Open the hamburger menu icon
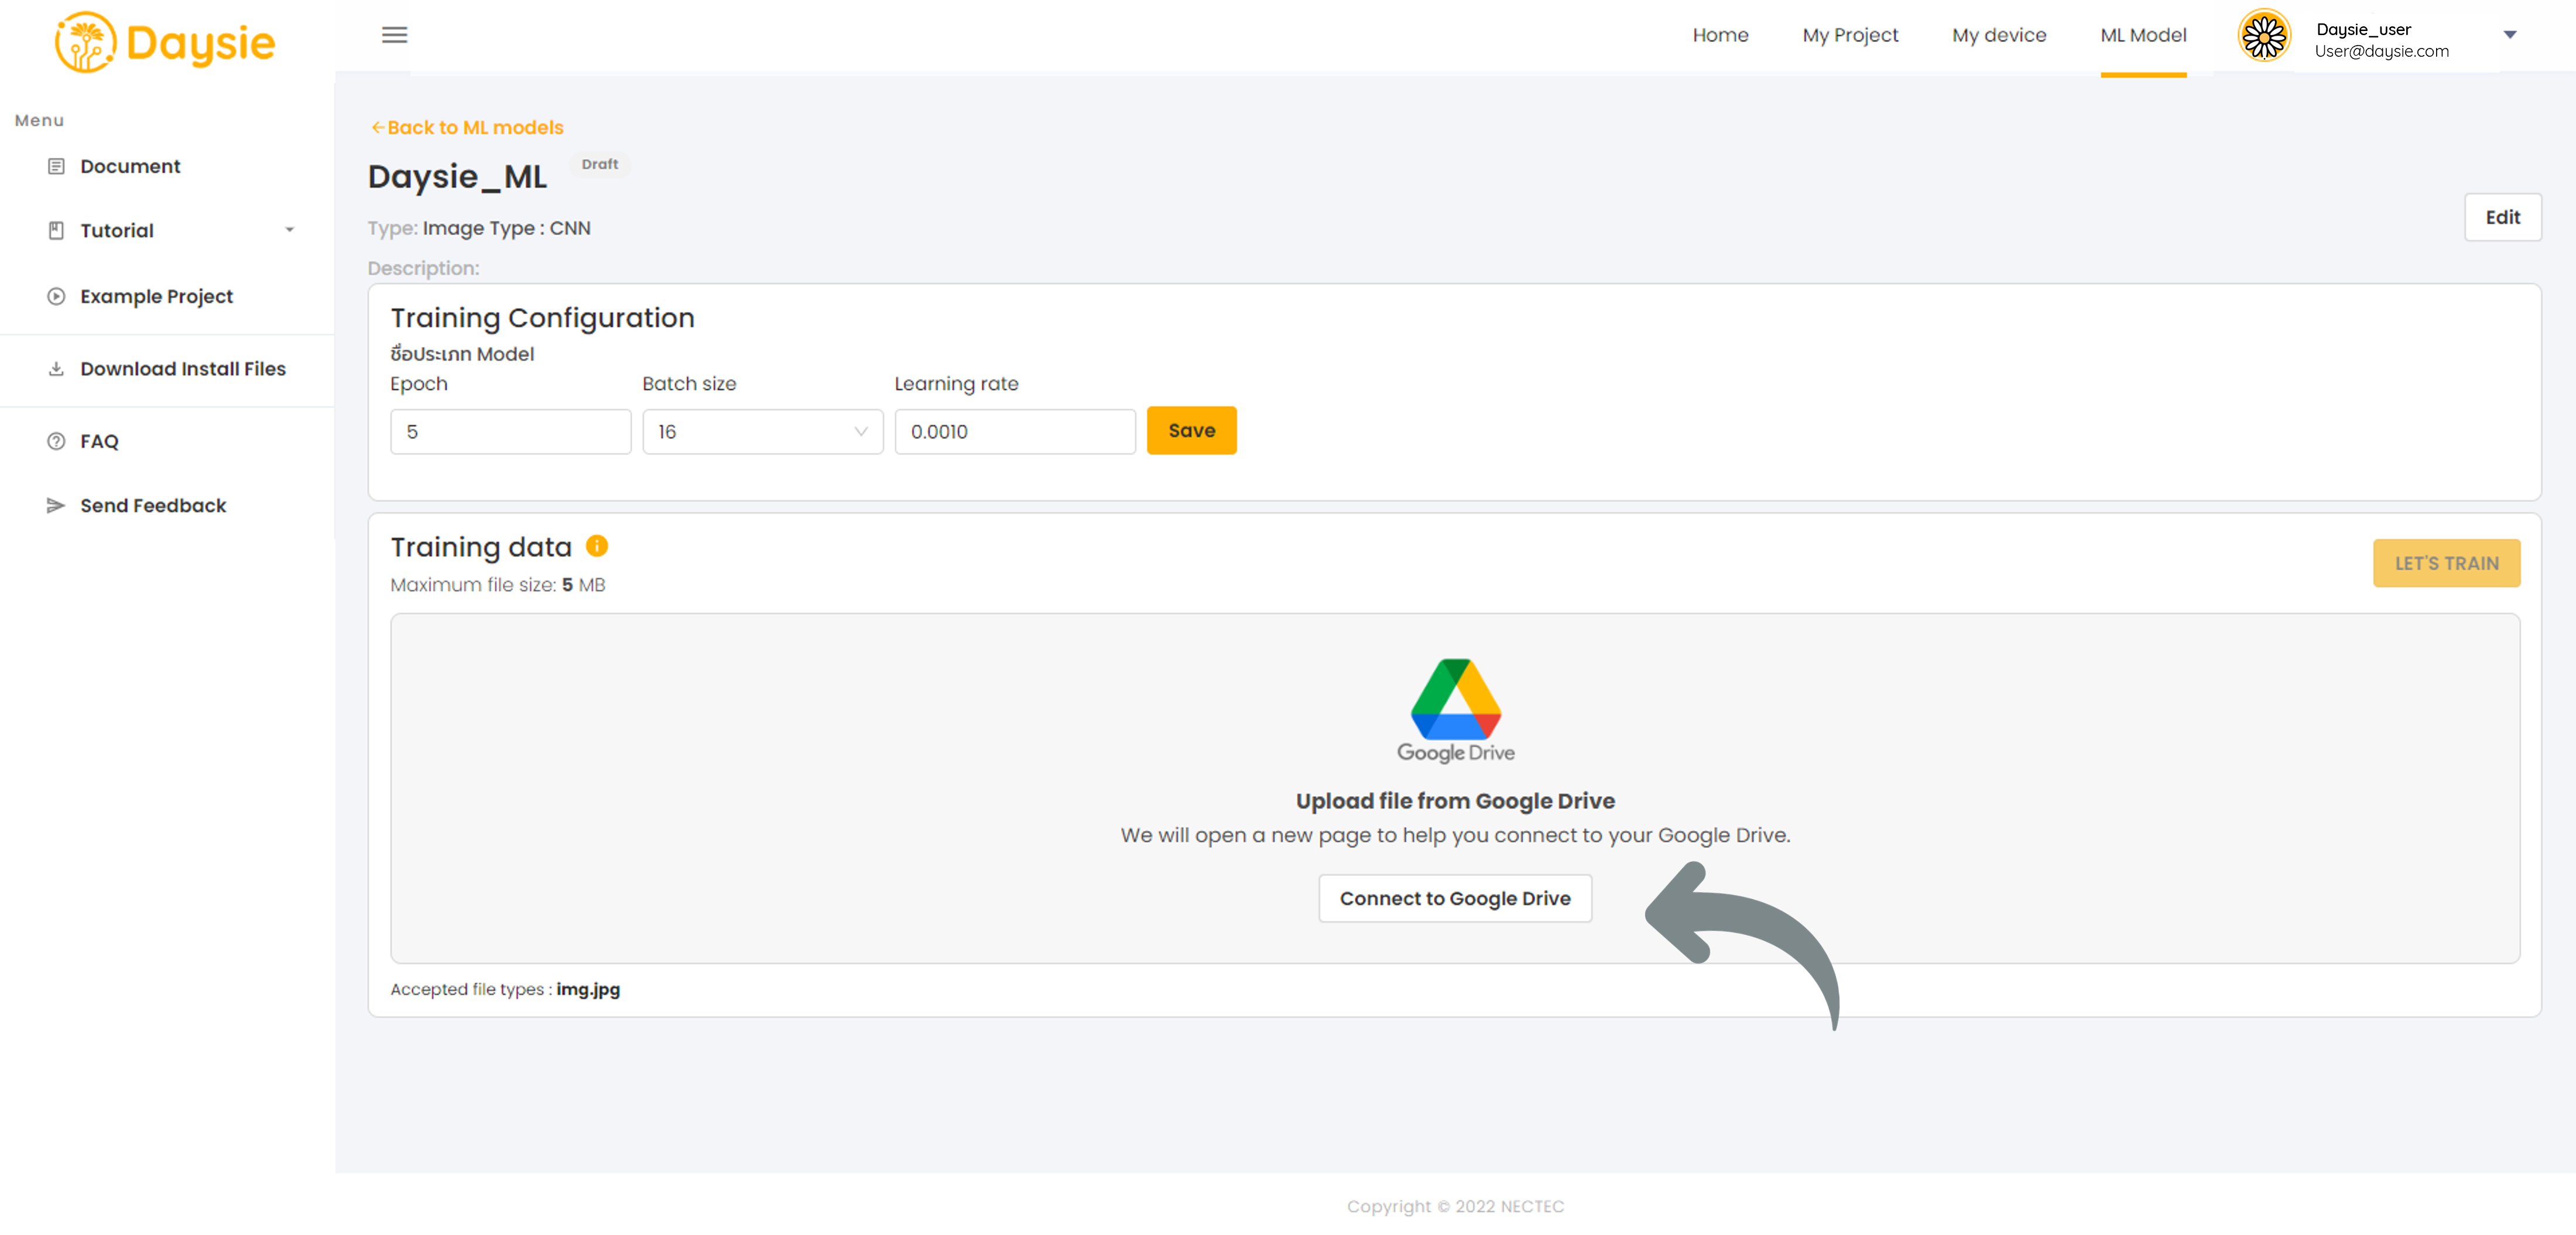The width and height of the screenshot is (2576, 1235). click(x=394, y=35)
